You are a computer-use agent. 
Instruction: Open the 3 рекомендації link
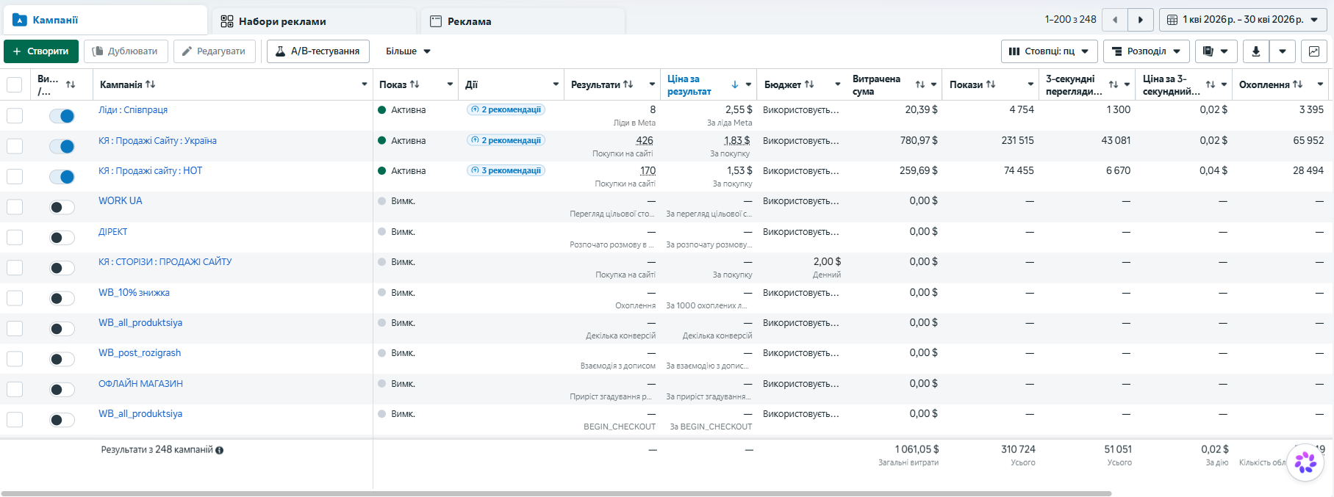pos(506,170)
